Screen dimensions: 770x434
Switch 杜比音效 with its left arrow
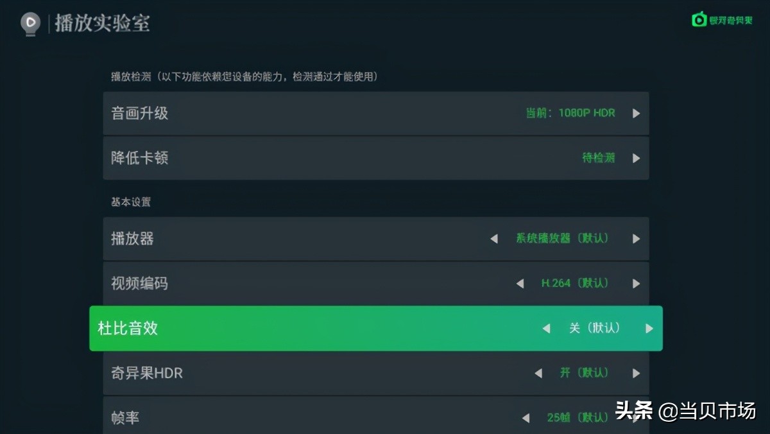(546, 329)
